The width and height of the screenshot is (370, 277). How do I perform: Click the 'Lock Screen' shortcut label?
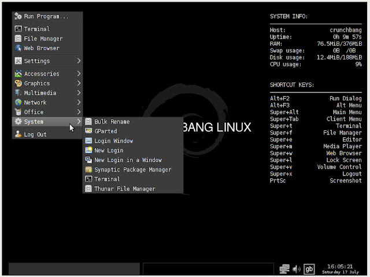point(344,160)
